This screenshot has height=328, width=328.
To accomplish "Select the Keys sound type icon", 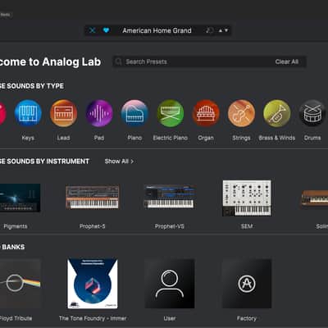I will tap(28, 113).
